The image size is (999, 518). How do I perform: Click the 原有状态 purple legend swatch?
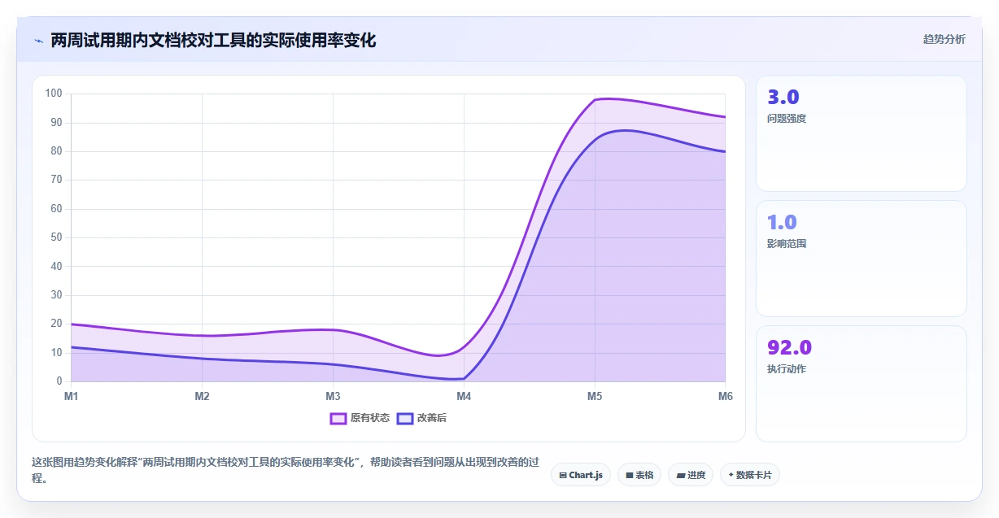click(338, 418)
